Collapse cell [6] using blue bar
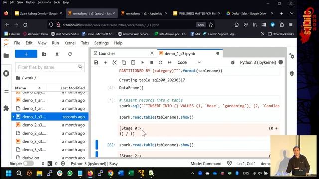The image size is (319, 179). tap(97, 145)
